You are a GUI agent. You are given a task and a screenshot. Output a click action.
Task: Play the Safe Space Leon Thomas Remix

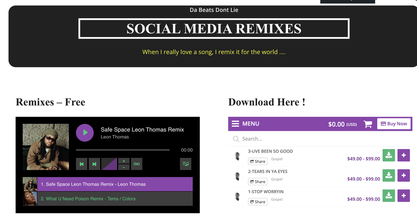click(85, 132)
